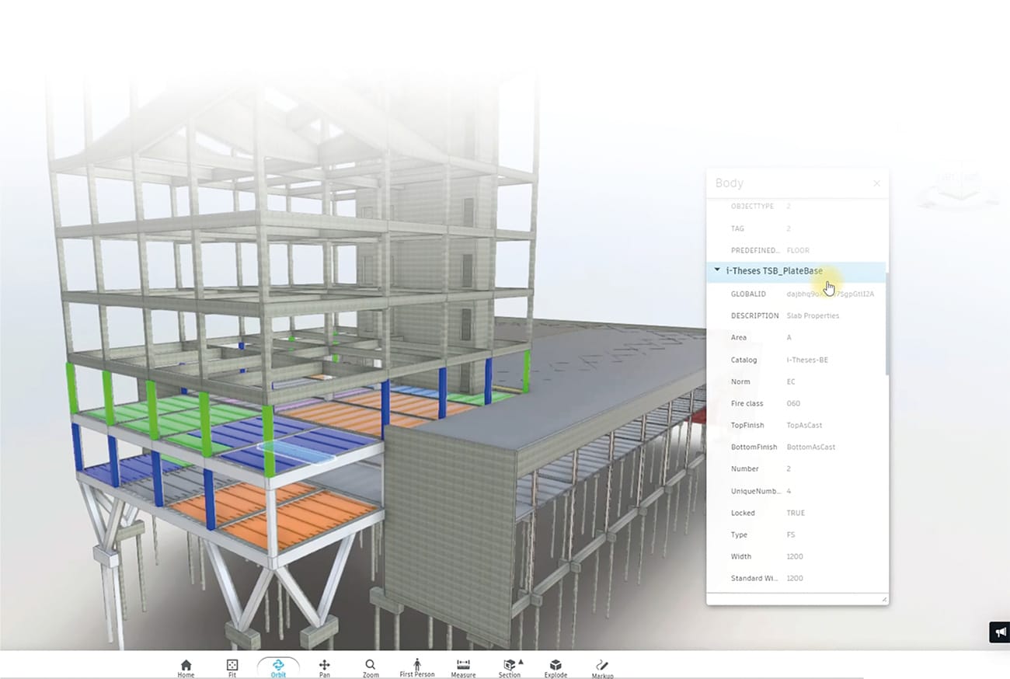Open the Measure tool

(x=463, y=668)
